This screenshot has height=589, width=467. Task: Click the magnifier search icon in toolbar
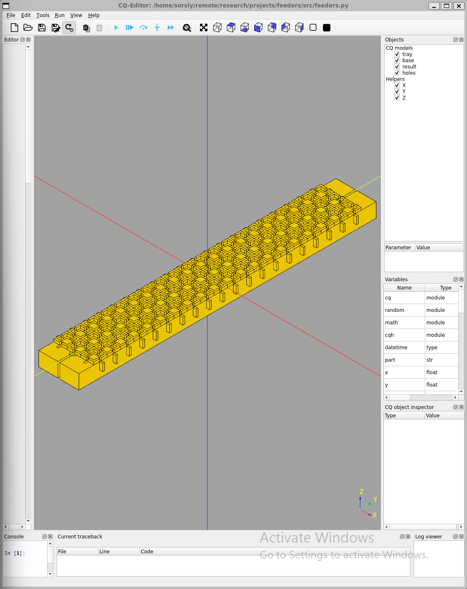tap(187, 28)
